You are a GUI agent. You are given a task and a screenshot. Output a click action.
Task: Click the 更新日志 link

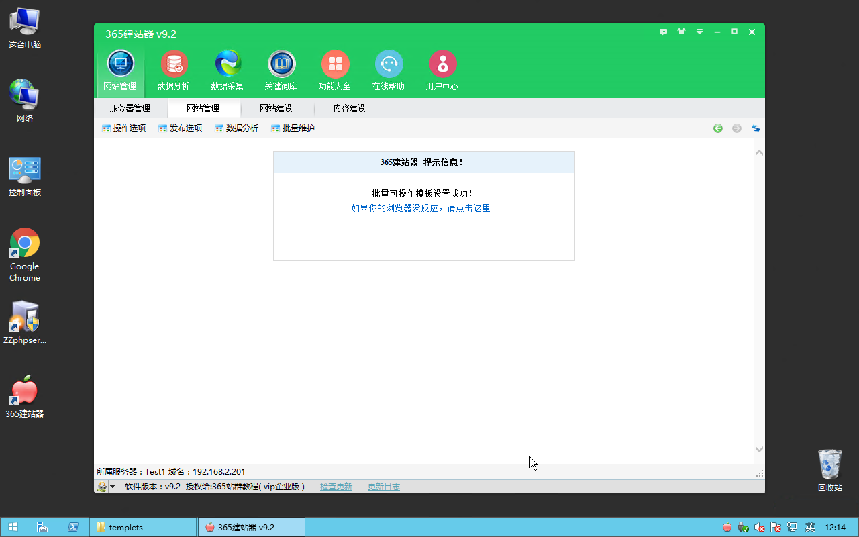click(384, 487)
